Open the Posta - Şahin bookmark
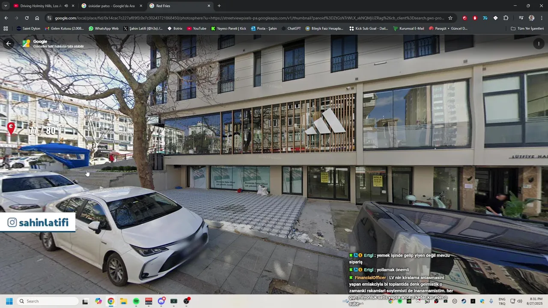 [264, 29]
